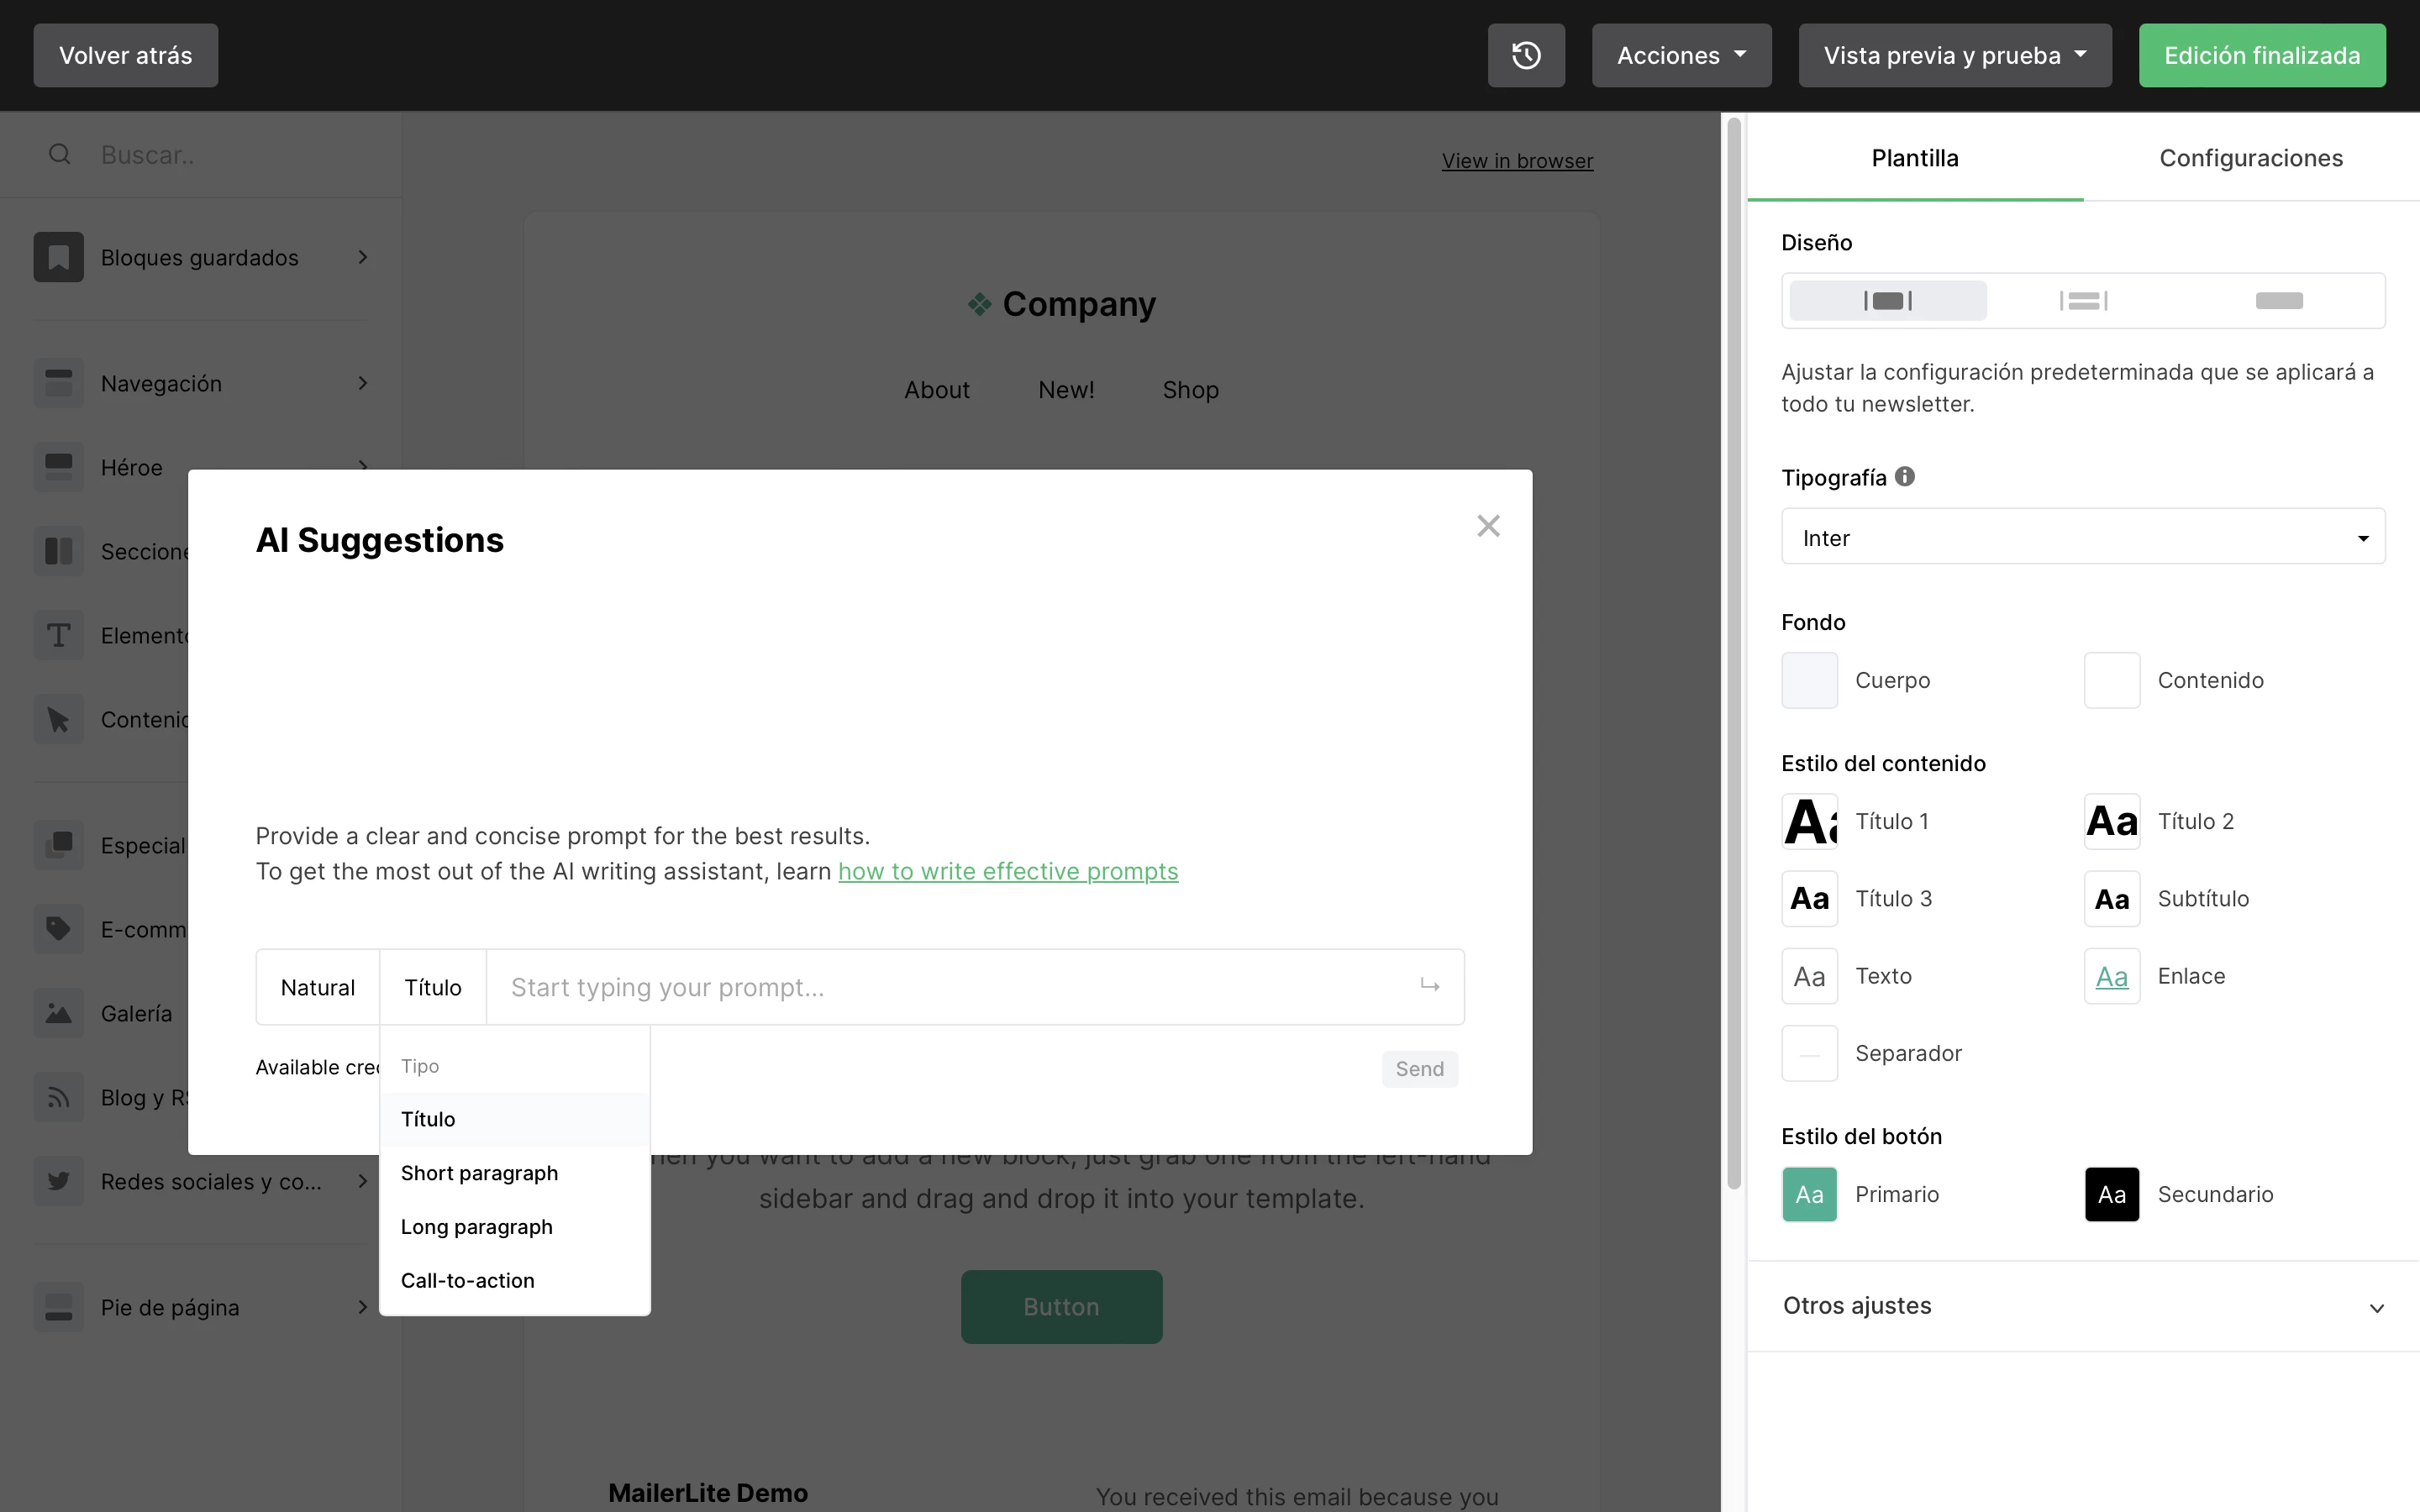
Task: Open Enlace style preview
Action: [x=2112, y=976]
